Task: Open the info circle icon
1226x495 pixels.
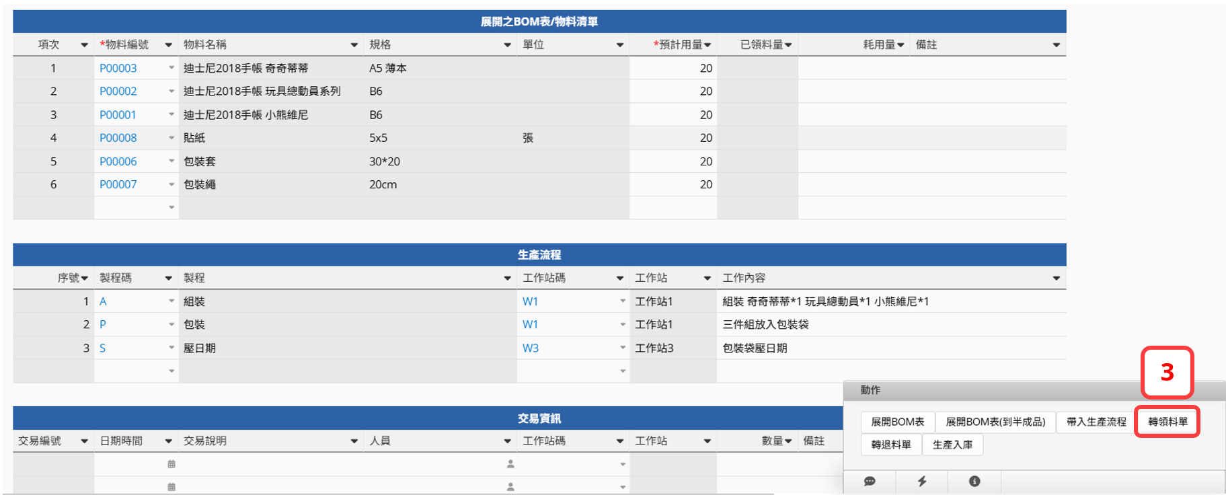Action: (x=974, y=481)
